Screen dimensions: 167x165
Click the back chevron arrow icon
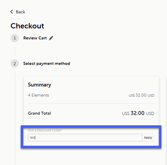(x=12, y=12)
